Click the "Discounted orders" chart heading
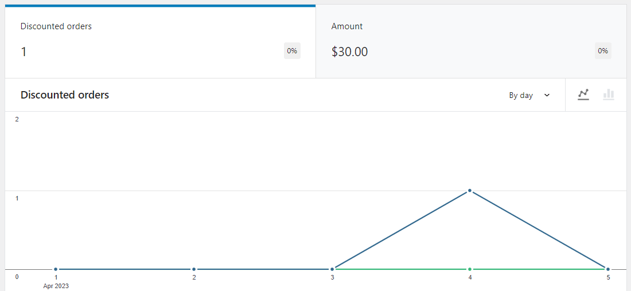The height and width of the screenshot is (291, 631). coord(65,95)
